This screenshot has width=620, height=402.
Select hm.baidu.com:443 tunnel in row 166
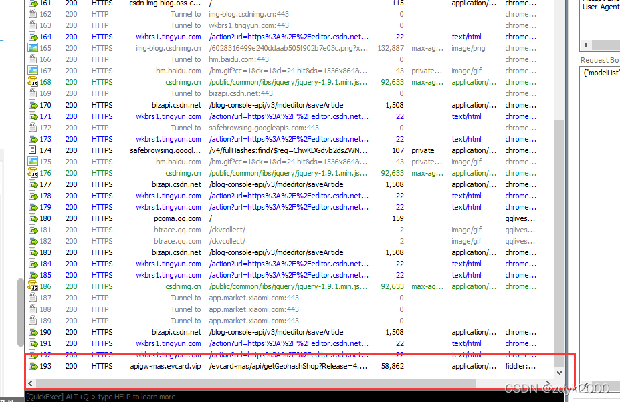coord(239,59)
